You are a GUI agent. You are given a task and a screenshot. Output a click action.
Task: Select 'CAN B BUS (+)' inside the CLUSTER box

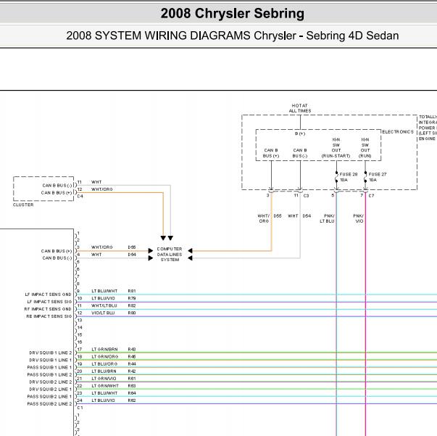tap(57, 192)
